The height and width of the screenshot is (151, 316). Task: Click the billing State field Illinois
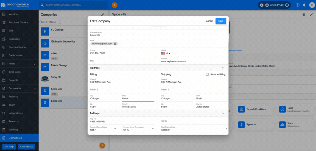[x=138, y=98]
